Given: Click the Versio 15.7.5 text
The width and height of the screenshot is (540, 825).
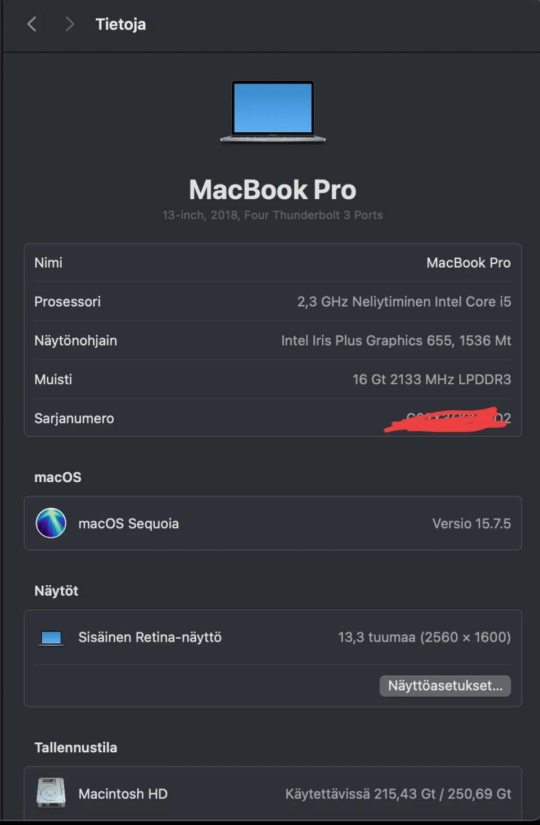Looking at the screenshot, I should click(471, 523).
